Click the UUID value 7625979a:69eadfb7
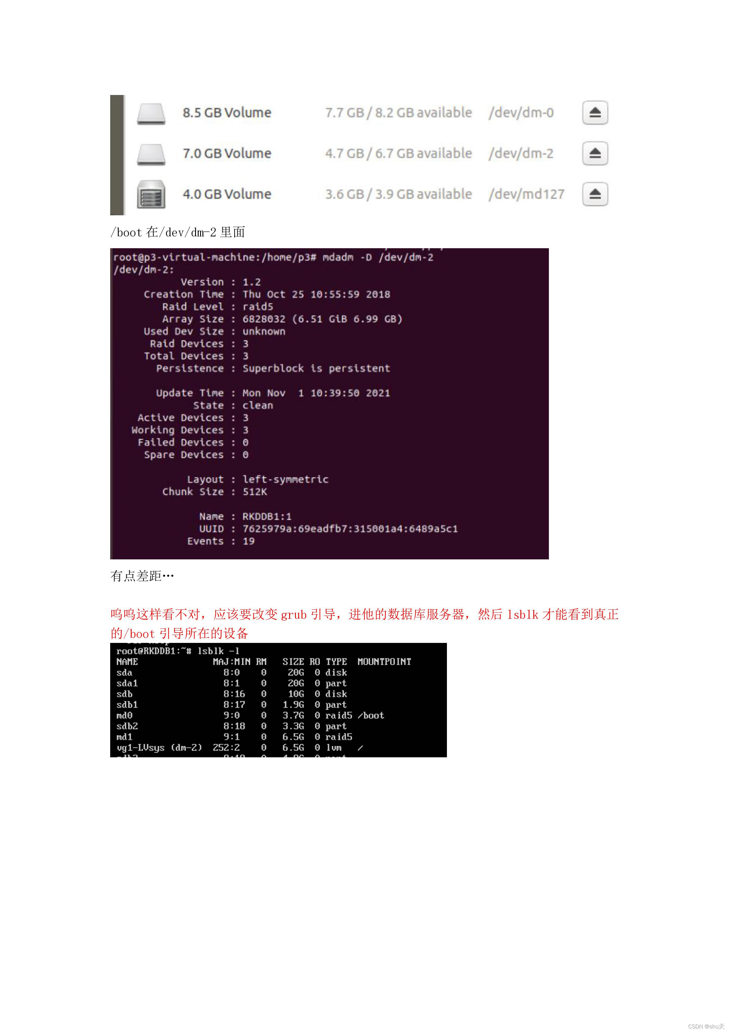 pos(350,528)
